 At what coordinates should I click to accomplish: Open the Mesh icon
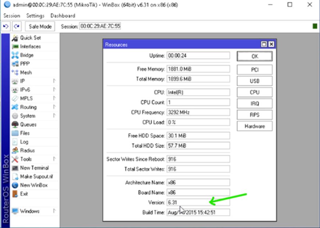point(15,72)
